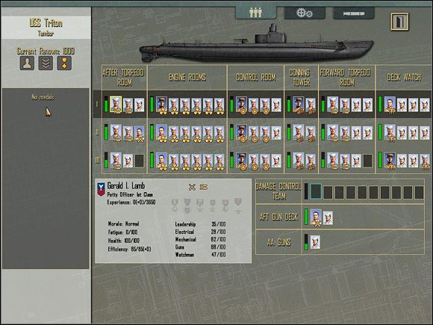Click After Torpedo Room watch I efficiency bar
This screenshot has height=325, width=433.
pyautogui.click(x=106, y=104)
